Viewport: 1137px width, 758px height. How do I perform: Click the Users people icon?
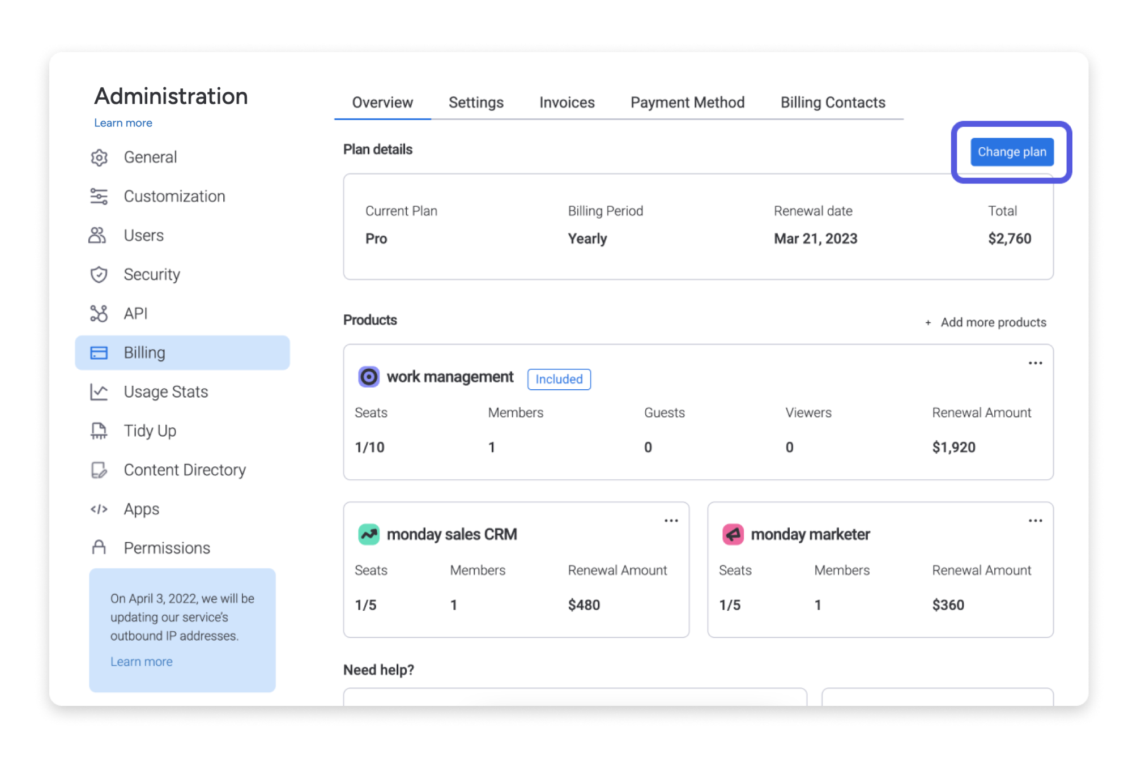pyautogui.click(x=97, y=235)
